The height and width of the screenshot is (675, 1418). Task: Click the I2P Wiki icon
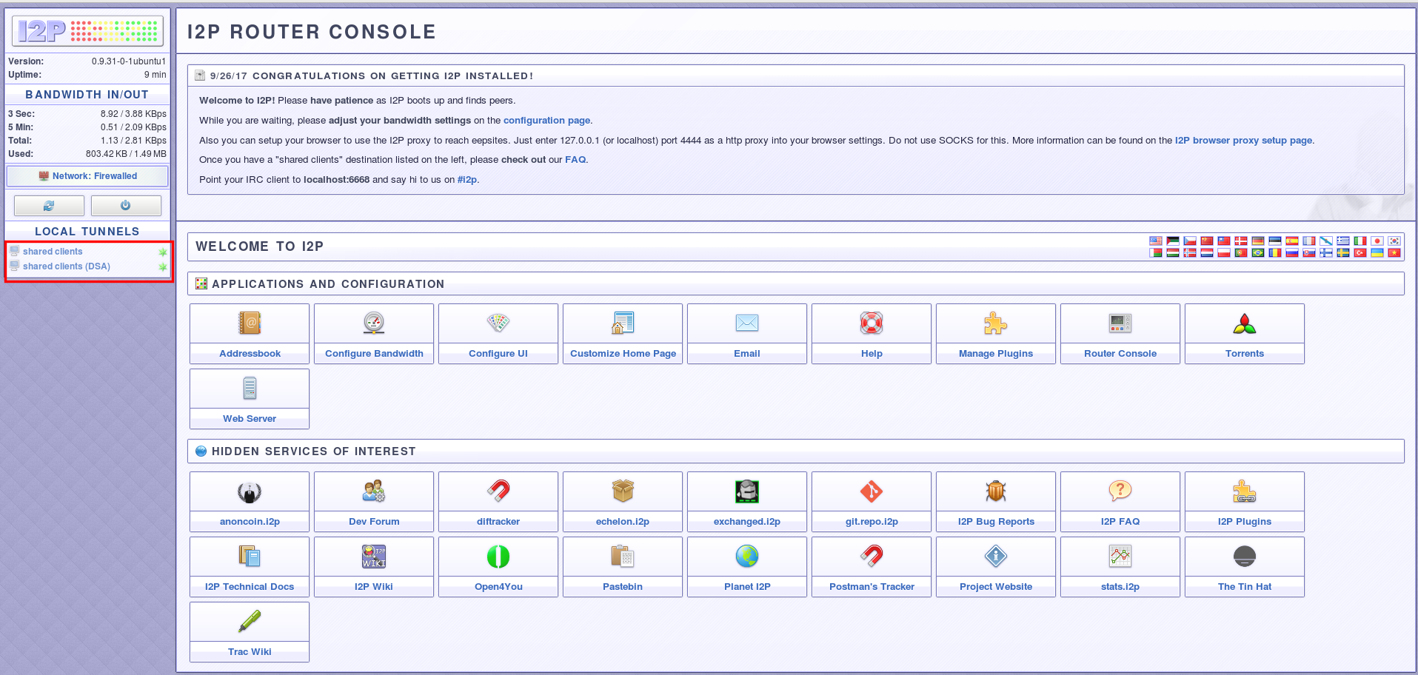point(374,557)
